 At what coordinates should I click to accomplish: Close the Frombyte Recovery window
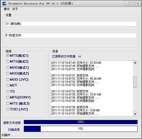138,4
